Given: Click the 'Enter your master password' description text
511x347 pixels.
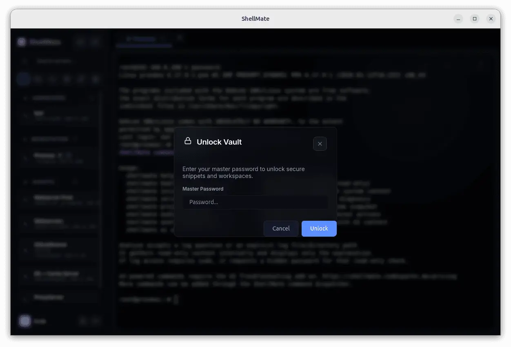Looking at the screenshot, I should click(244, 172).
